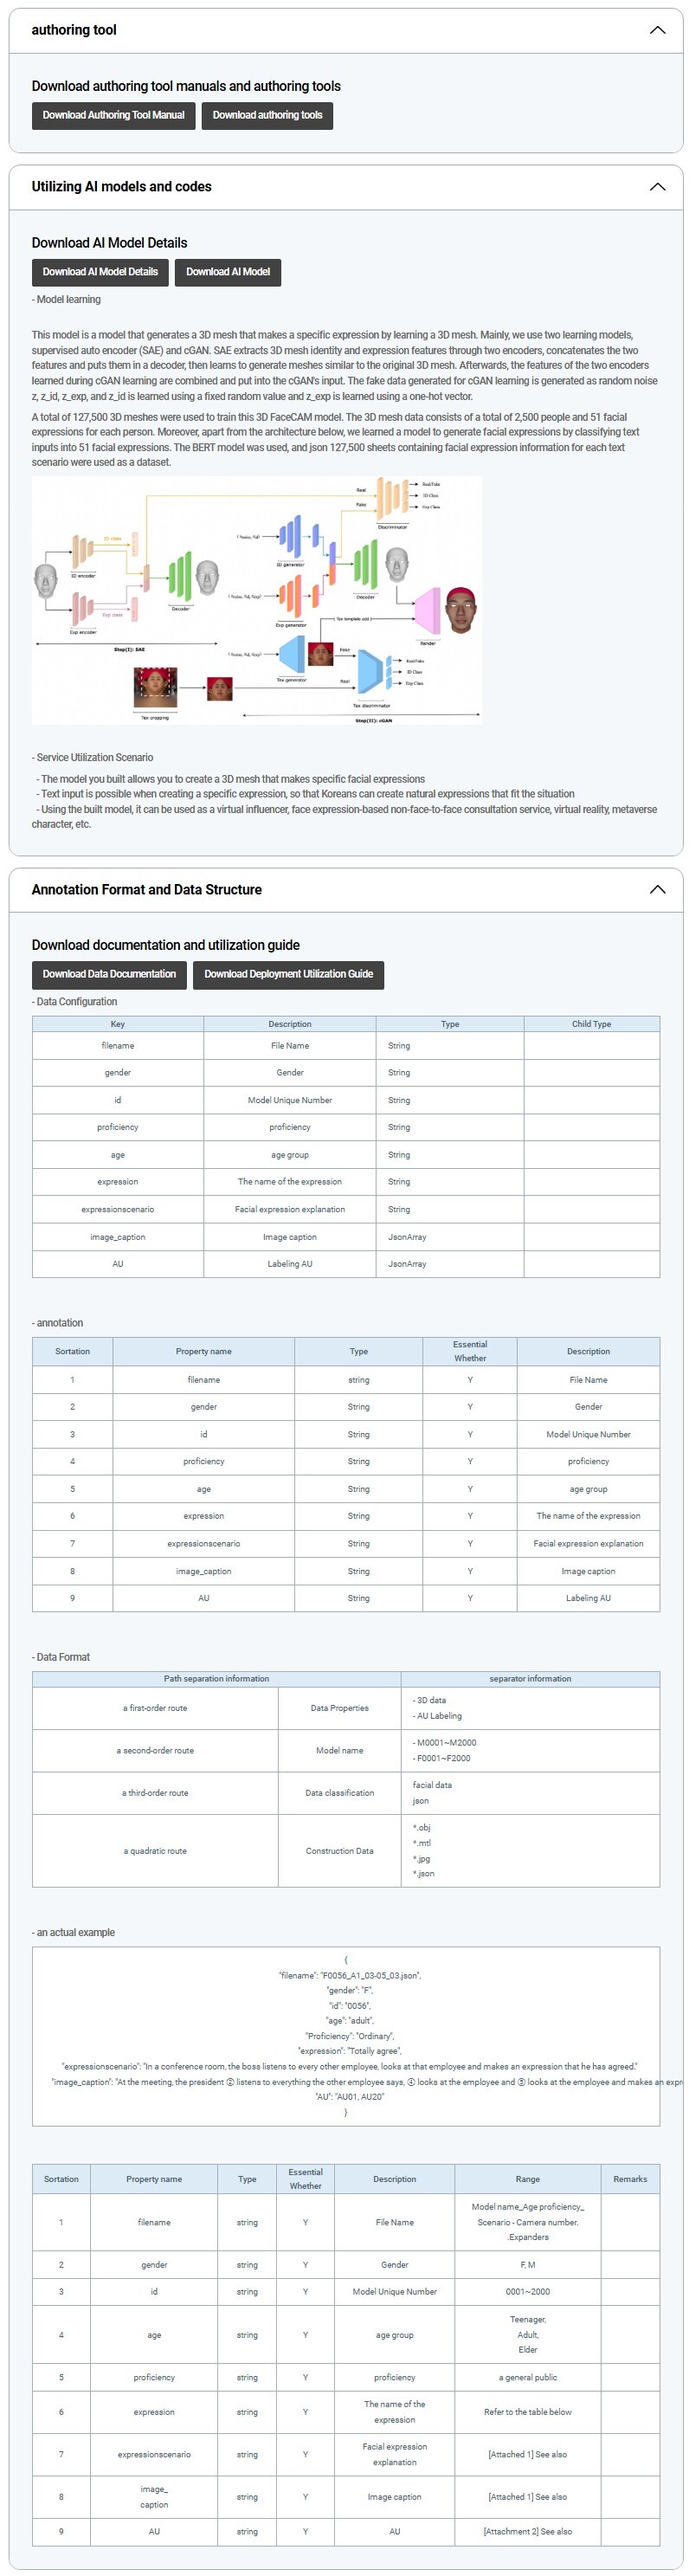Click the Child Type column header

click(591, 1024)
